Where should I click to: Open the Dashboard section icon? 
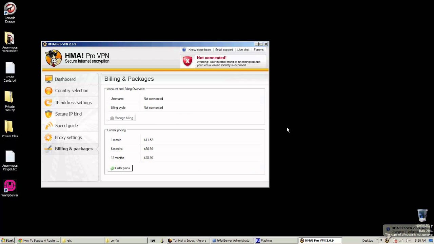pyautogui.click(x=49, y=79)
